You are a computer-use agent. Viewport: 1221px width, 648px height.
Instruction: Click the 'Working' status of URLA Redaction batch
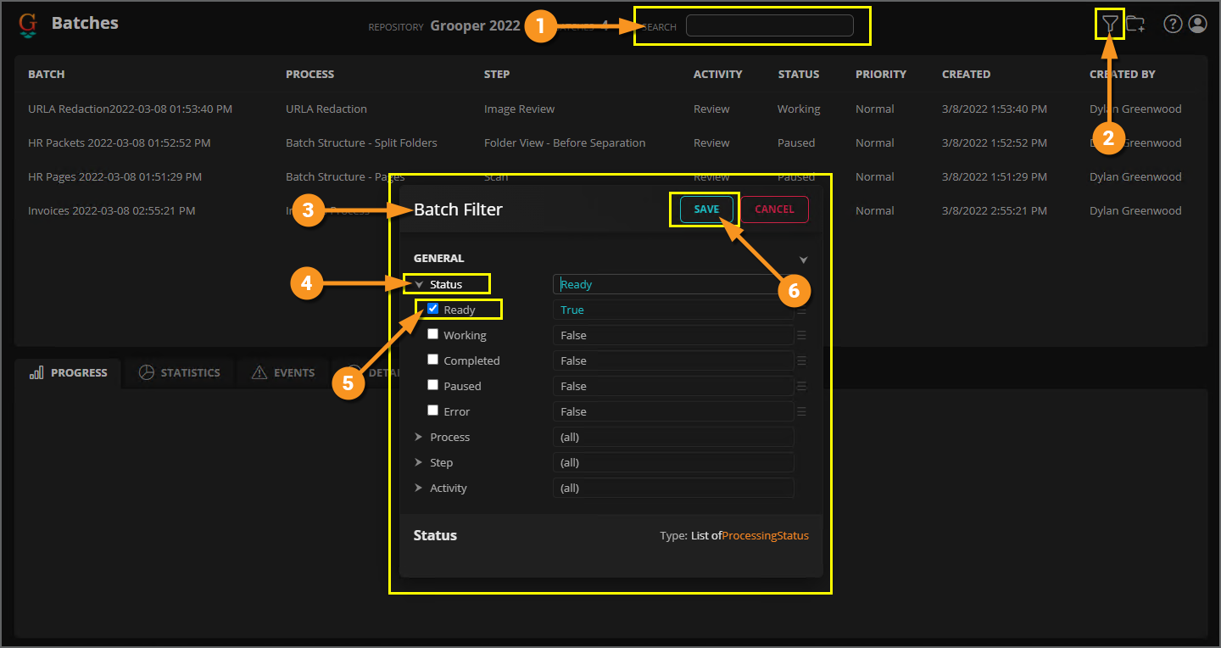pos(799,109)
